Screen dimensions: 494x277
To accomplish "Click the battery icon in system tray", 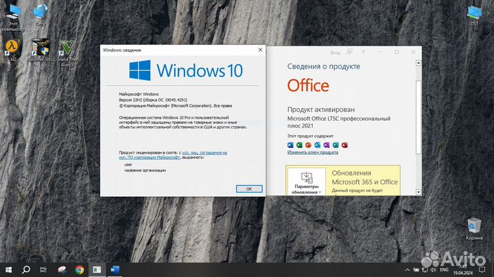I will tap(416, 269).
